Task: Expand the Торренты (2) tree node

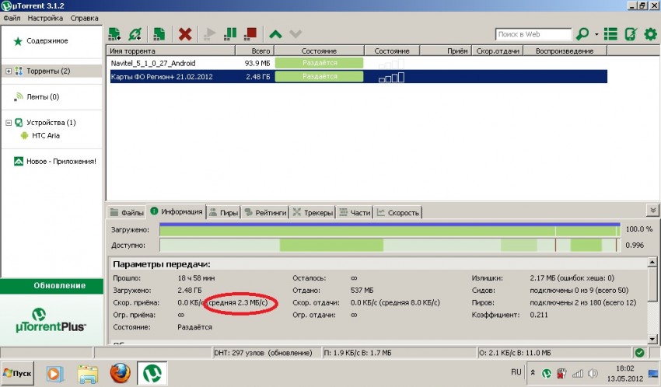Action: 8,71
